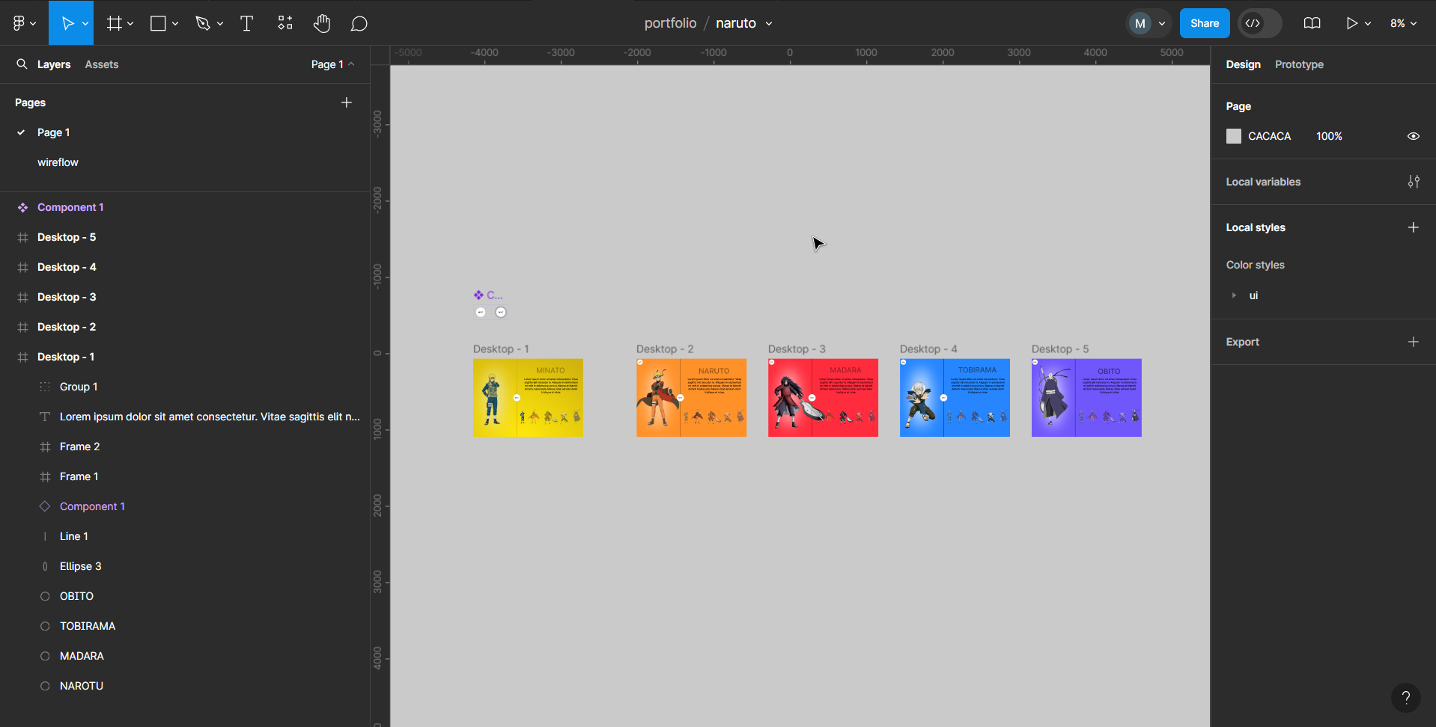The image size is (1436, 727).
Task: Add a new page with plus icon
Action: click(346, 102)
